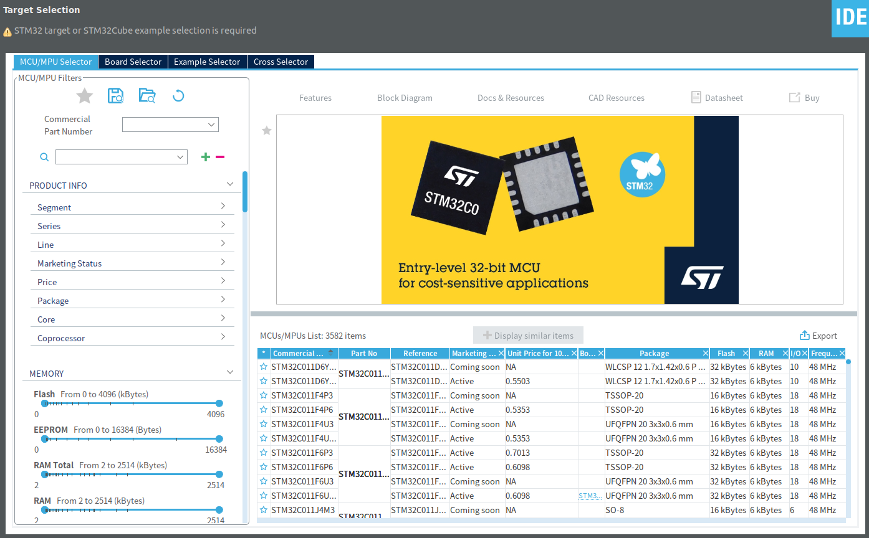Image resolution: width=869 pixels, height=538 pixels.
Task: Collapse the MEMORY section
Action: [x=230, y=372]
